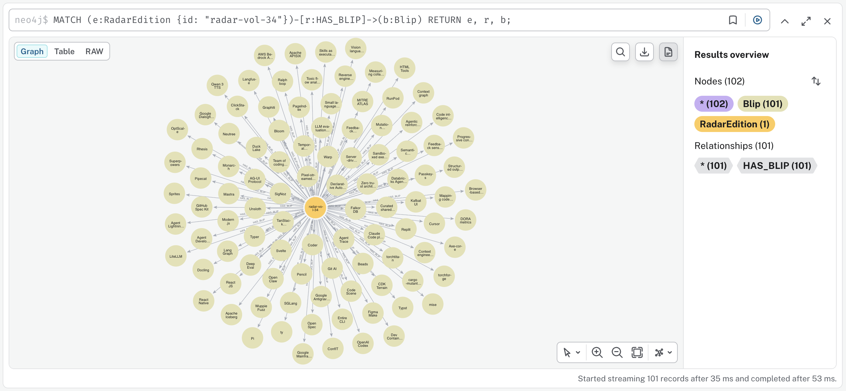
Task: Select the RadarEdition (1) node label
Action: click(735, 124)
